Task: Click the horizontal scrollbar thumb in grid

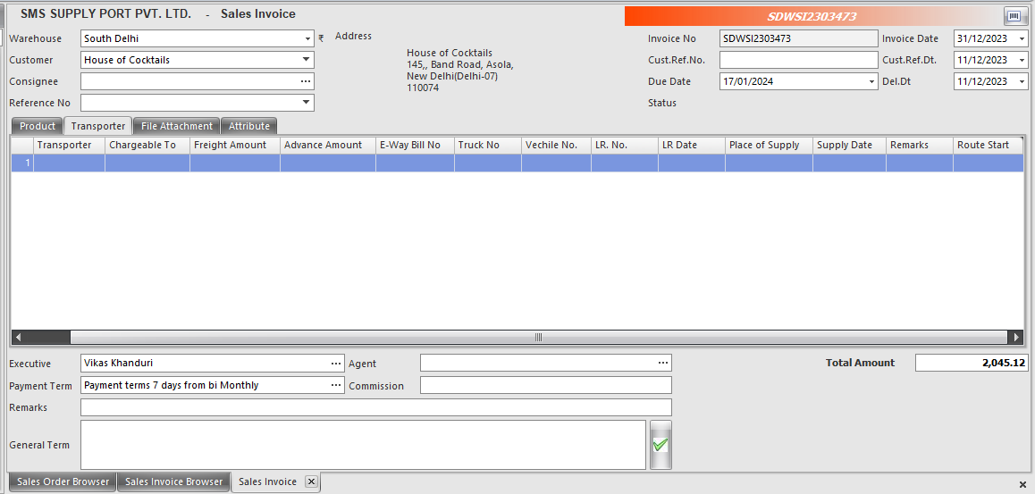Action: (x=538, y=338)
